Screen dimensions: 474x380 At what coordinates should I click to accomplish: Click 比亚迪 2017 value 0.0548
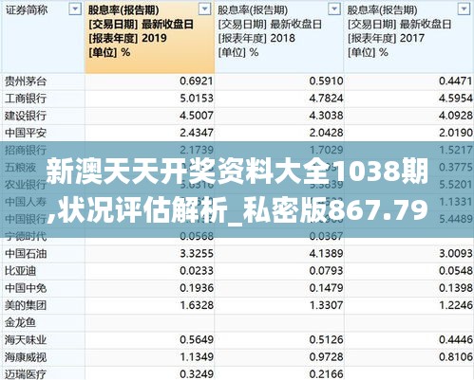click(x=456, y=271)
